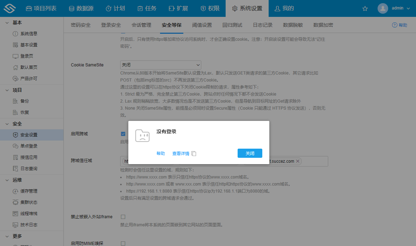
Task: Check the 启用防MIME嗅探 box
Action: (123, 242)
